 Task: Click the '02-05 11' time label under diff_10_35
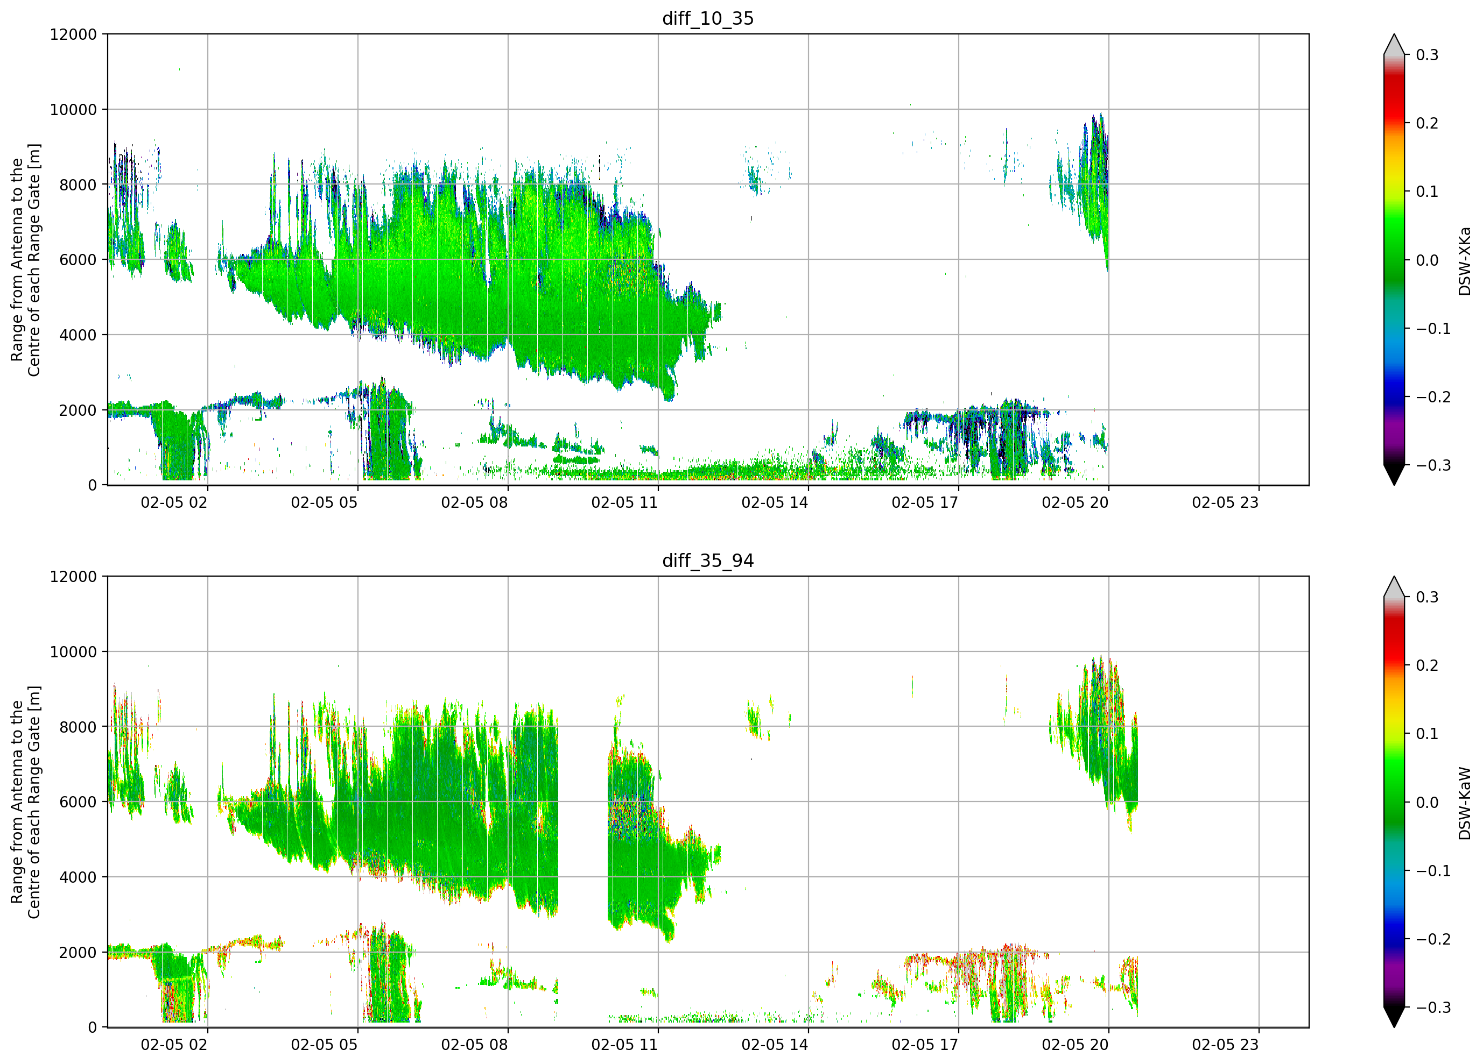click(x=624, y=502)
